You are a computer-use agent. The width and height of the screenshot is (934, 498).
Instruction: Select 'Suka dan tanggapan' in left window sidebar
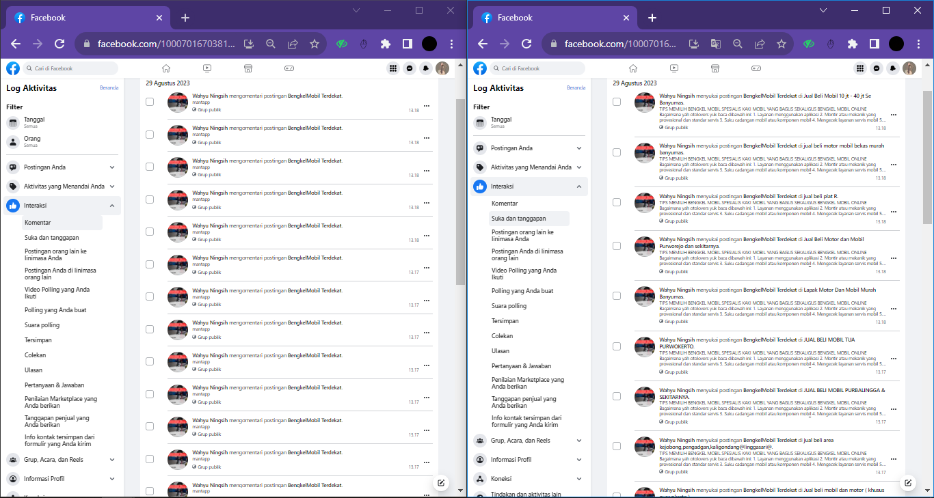pyautogui.click(x=62, y=238)
